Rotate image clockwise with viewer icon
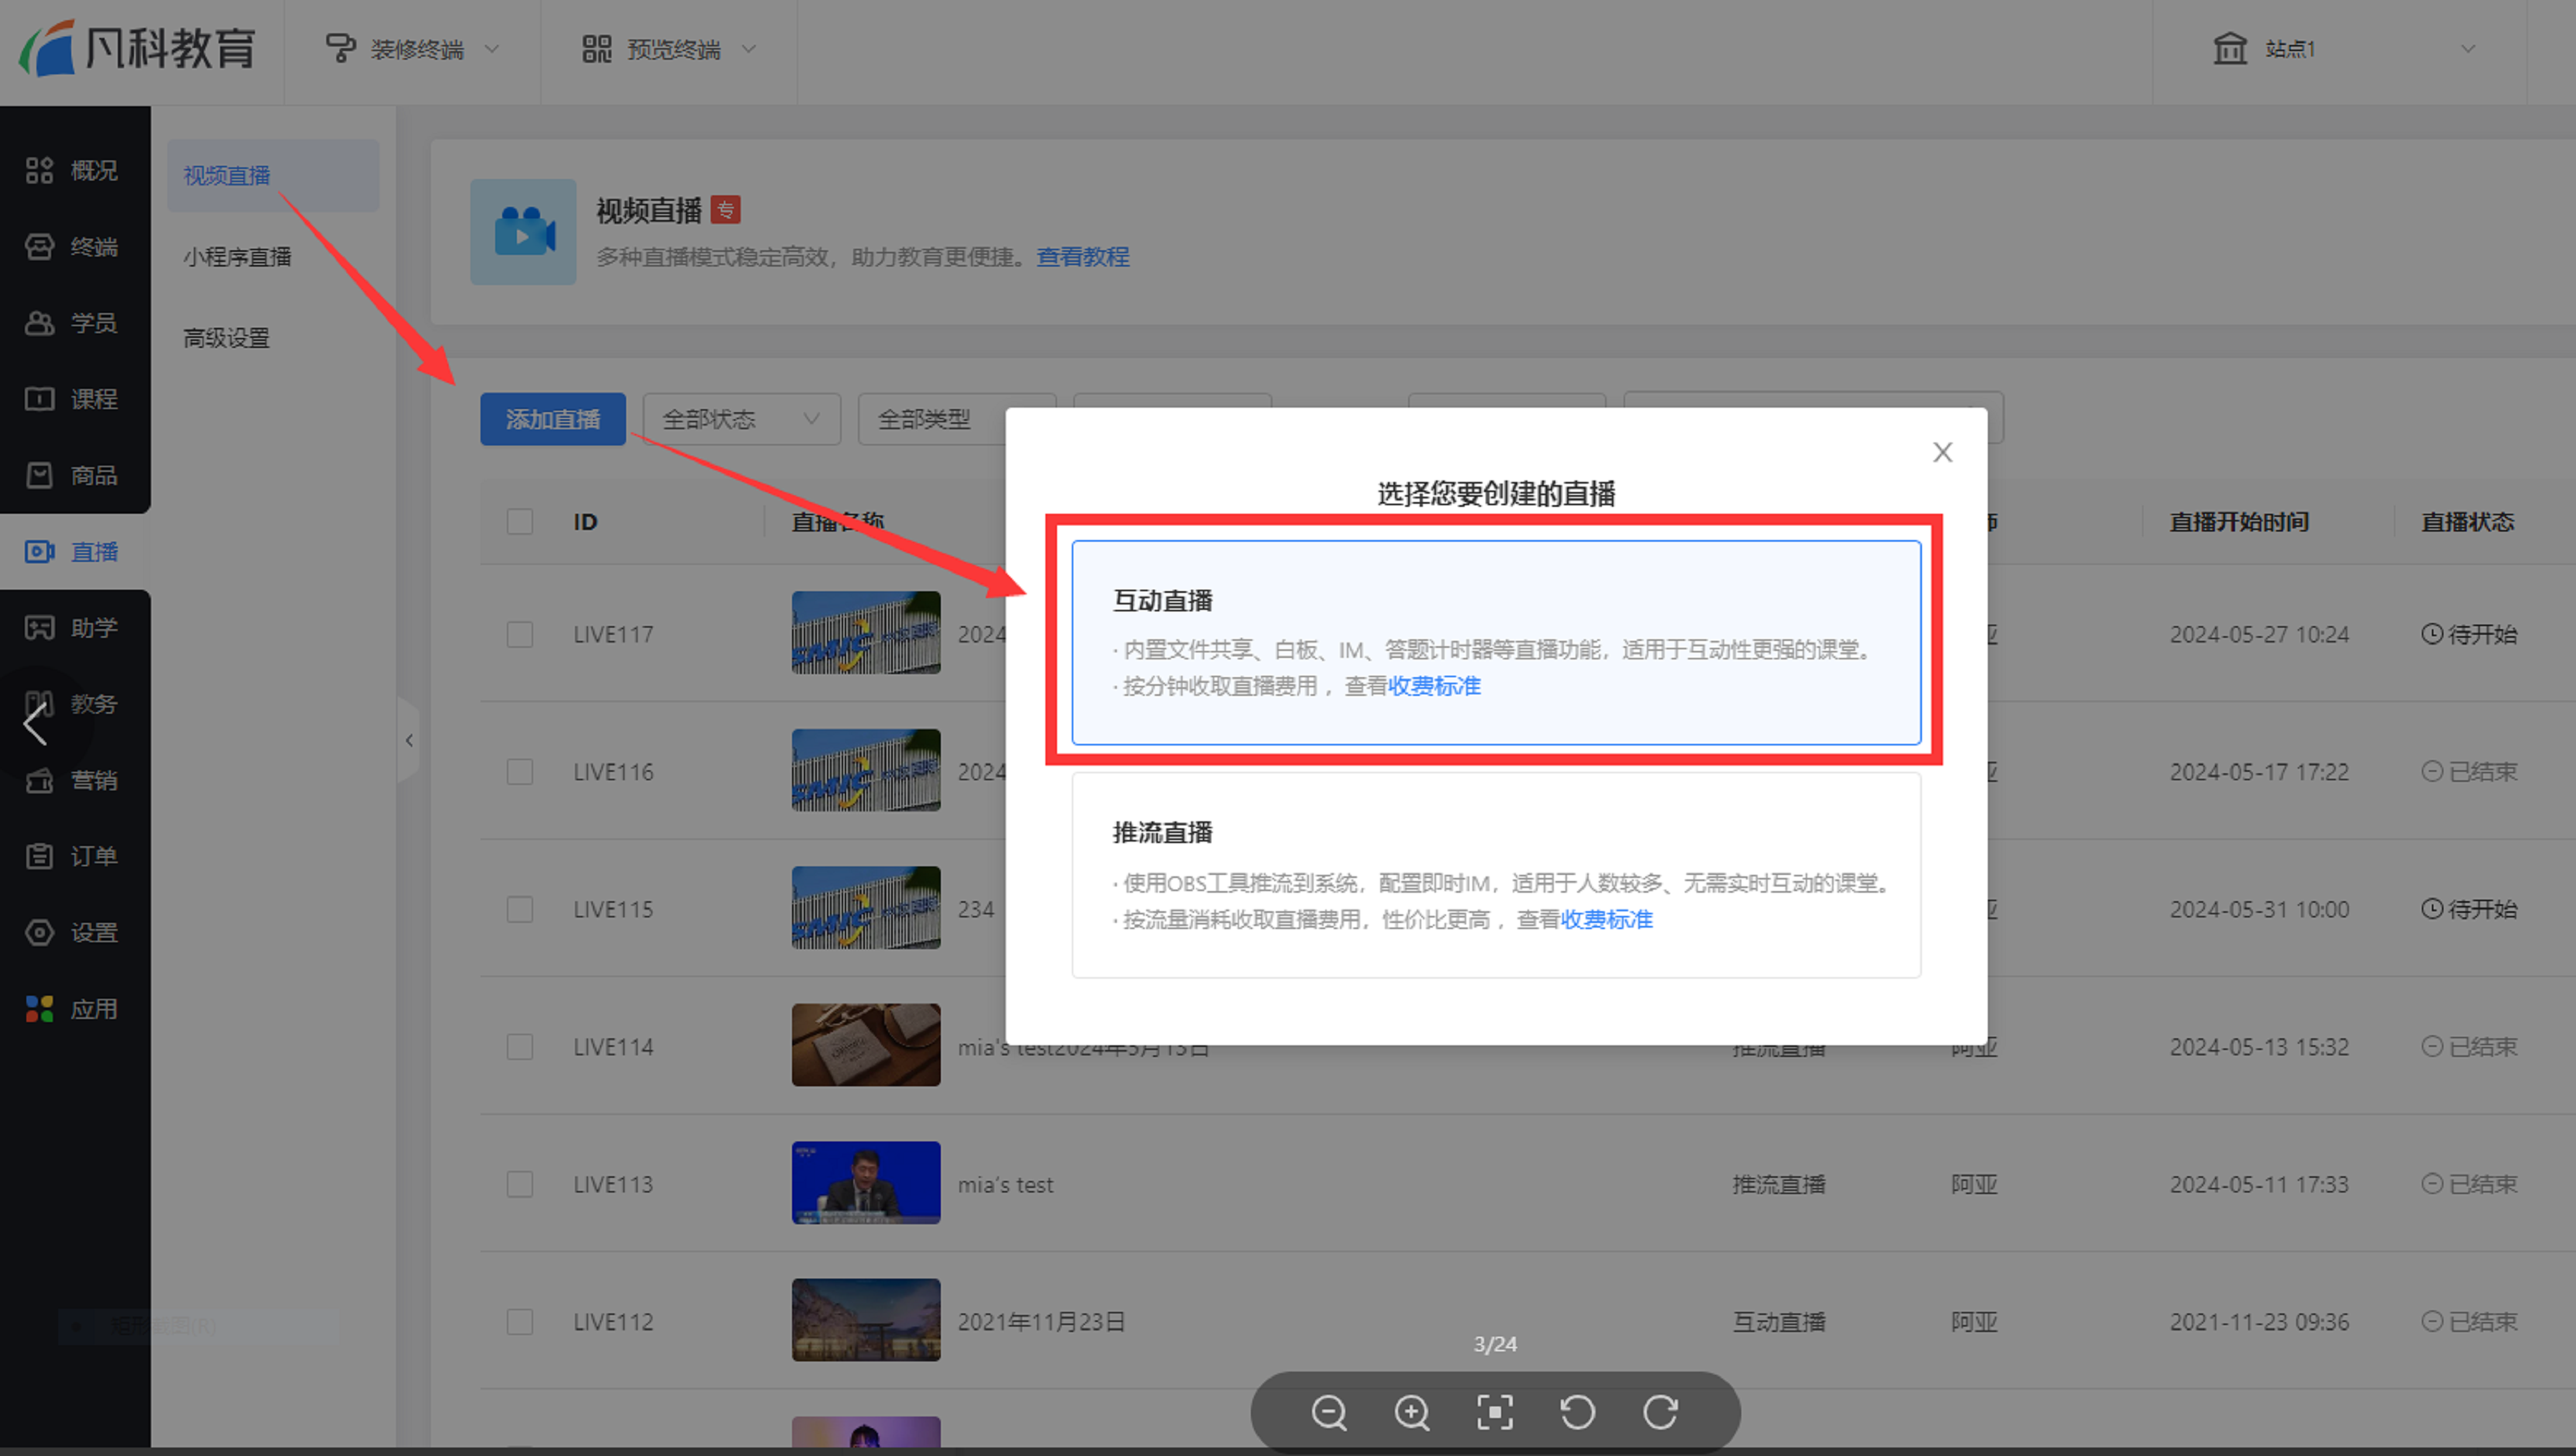The image size is (2576, 1456). pyautogui.click(x=1660, y=1413)
